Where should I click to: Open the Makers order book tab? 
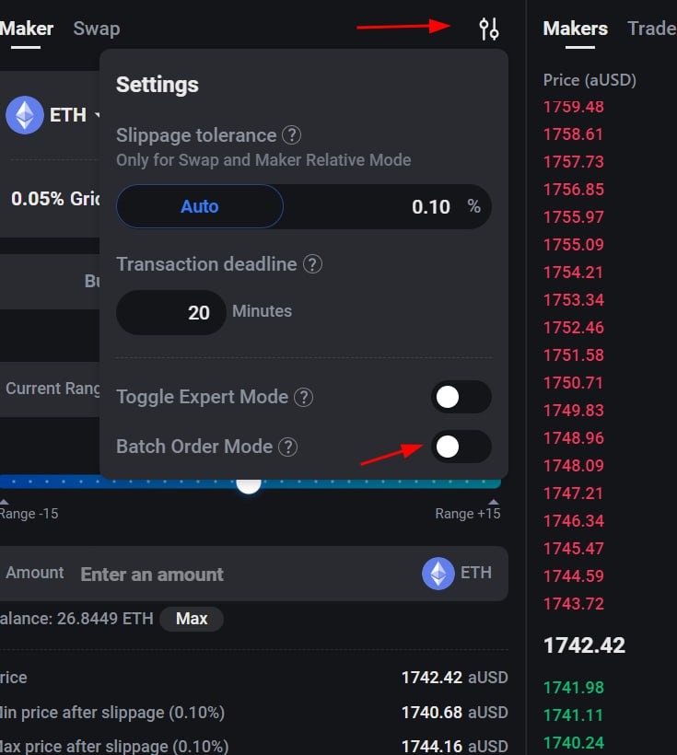point(575,29)
